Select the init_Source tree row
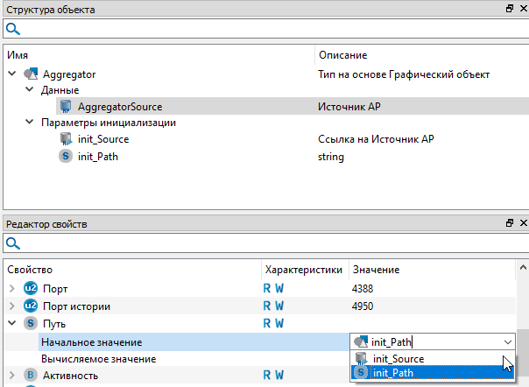This screenshot has width=529, height=387. point(103,140)
